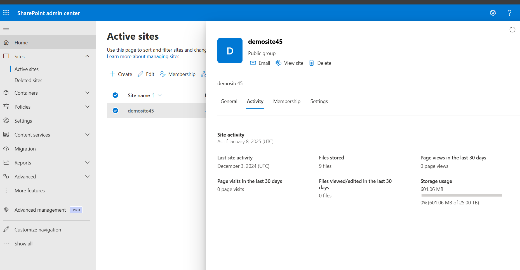Click the Settings gear icon in sidebar

point(6,120)
